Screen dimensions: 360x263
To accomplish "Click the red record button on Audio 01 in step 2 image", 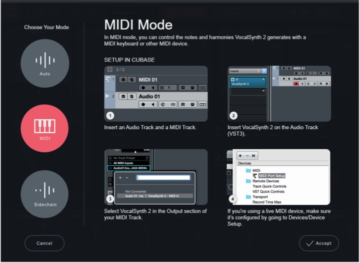I will click(x=296, y=84).
